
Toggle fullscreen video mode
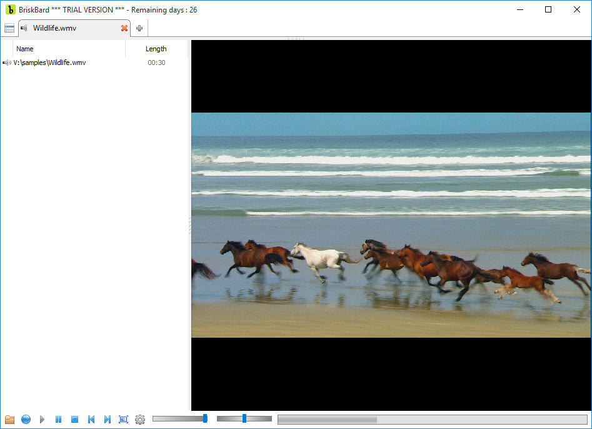(123, 419)
